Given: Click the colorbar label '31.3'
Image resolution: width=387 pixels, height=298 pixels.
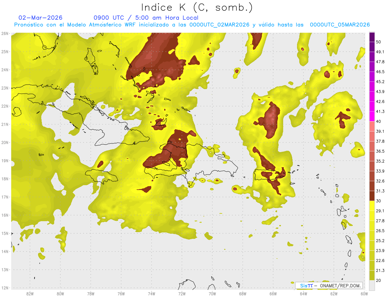Looking at the screenshot, I should [x=380, y=191].
